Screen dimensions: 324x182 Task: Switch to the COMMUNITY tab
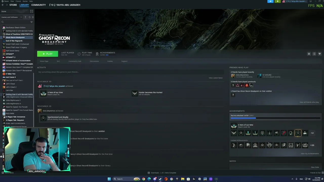coord(38,5)
